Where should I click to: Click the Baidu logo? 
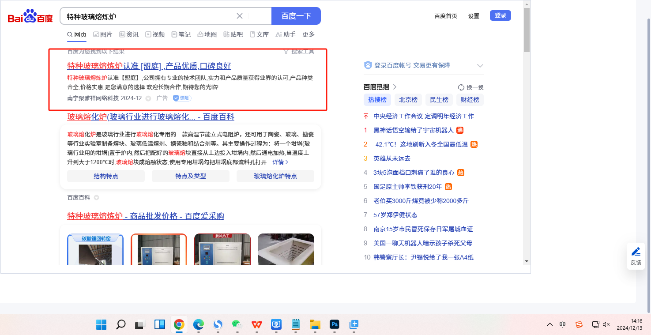click(x=30, y=16)
